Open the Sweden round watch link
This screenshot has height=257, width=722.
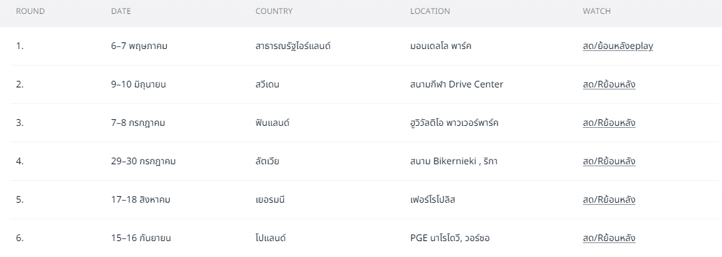(609, 84)
